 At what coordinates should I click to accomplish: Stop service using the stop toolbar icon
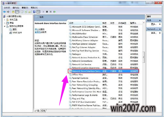point(47,12)
